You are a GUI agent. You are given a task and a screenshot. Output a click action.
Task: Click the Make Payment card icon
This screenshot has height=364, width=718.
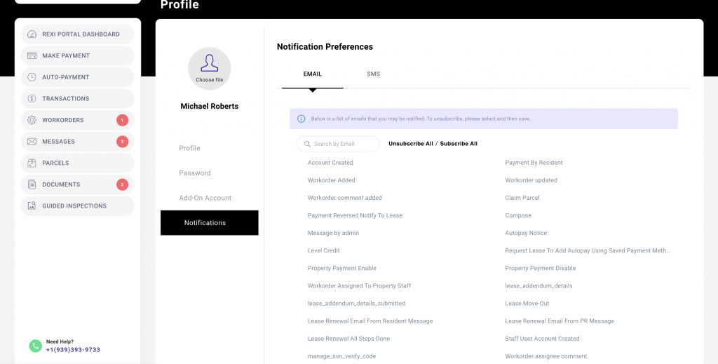32,56
